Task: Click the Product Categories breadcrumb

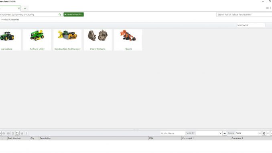Action: click(x=10, y=19)
